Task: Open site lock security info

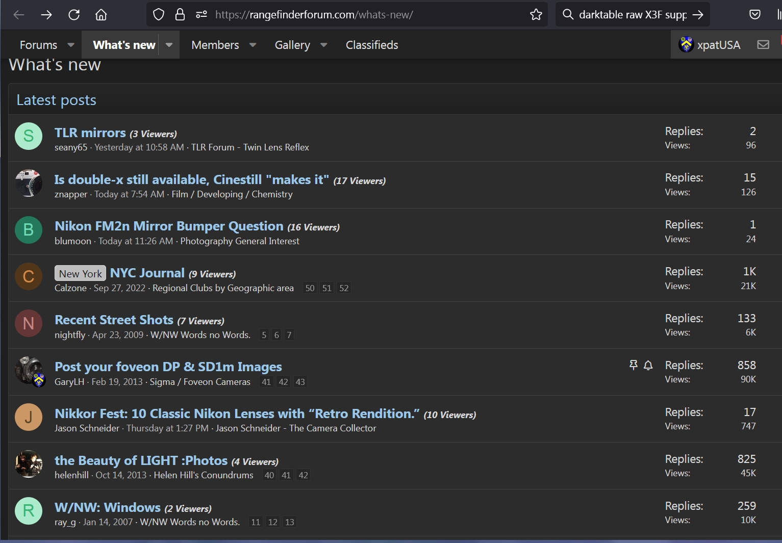Action: tap(180, 15)
